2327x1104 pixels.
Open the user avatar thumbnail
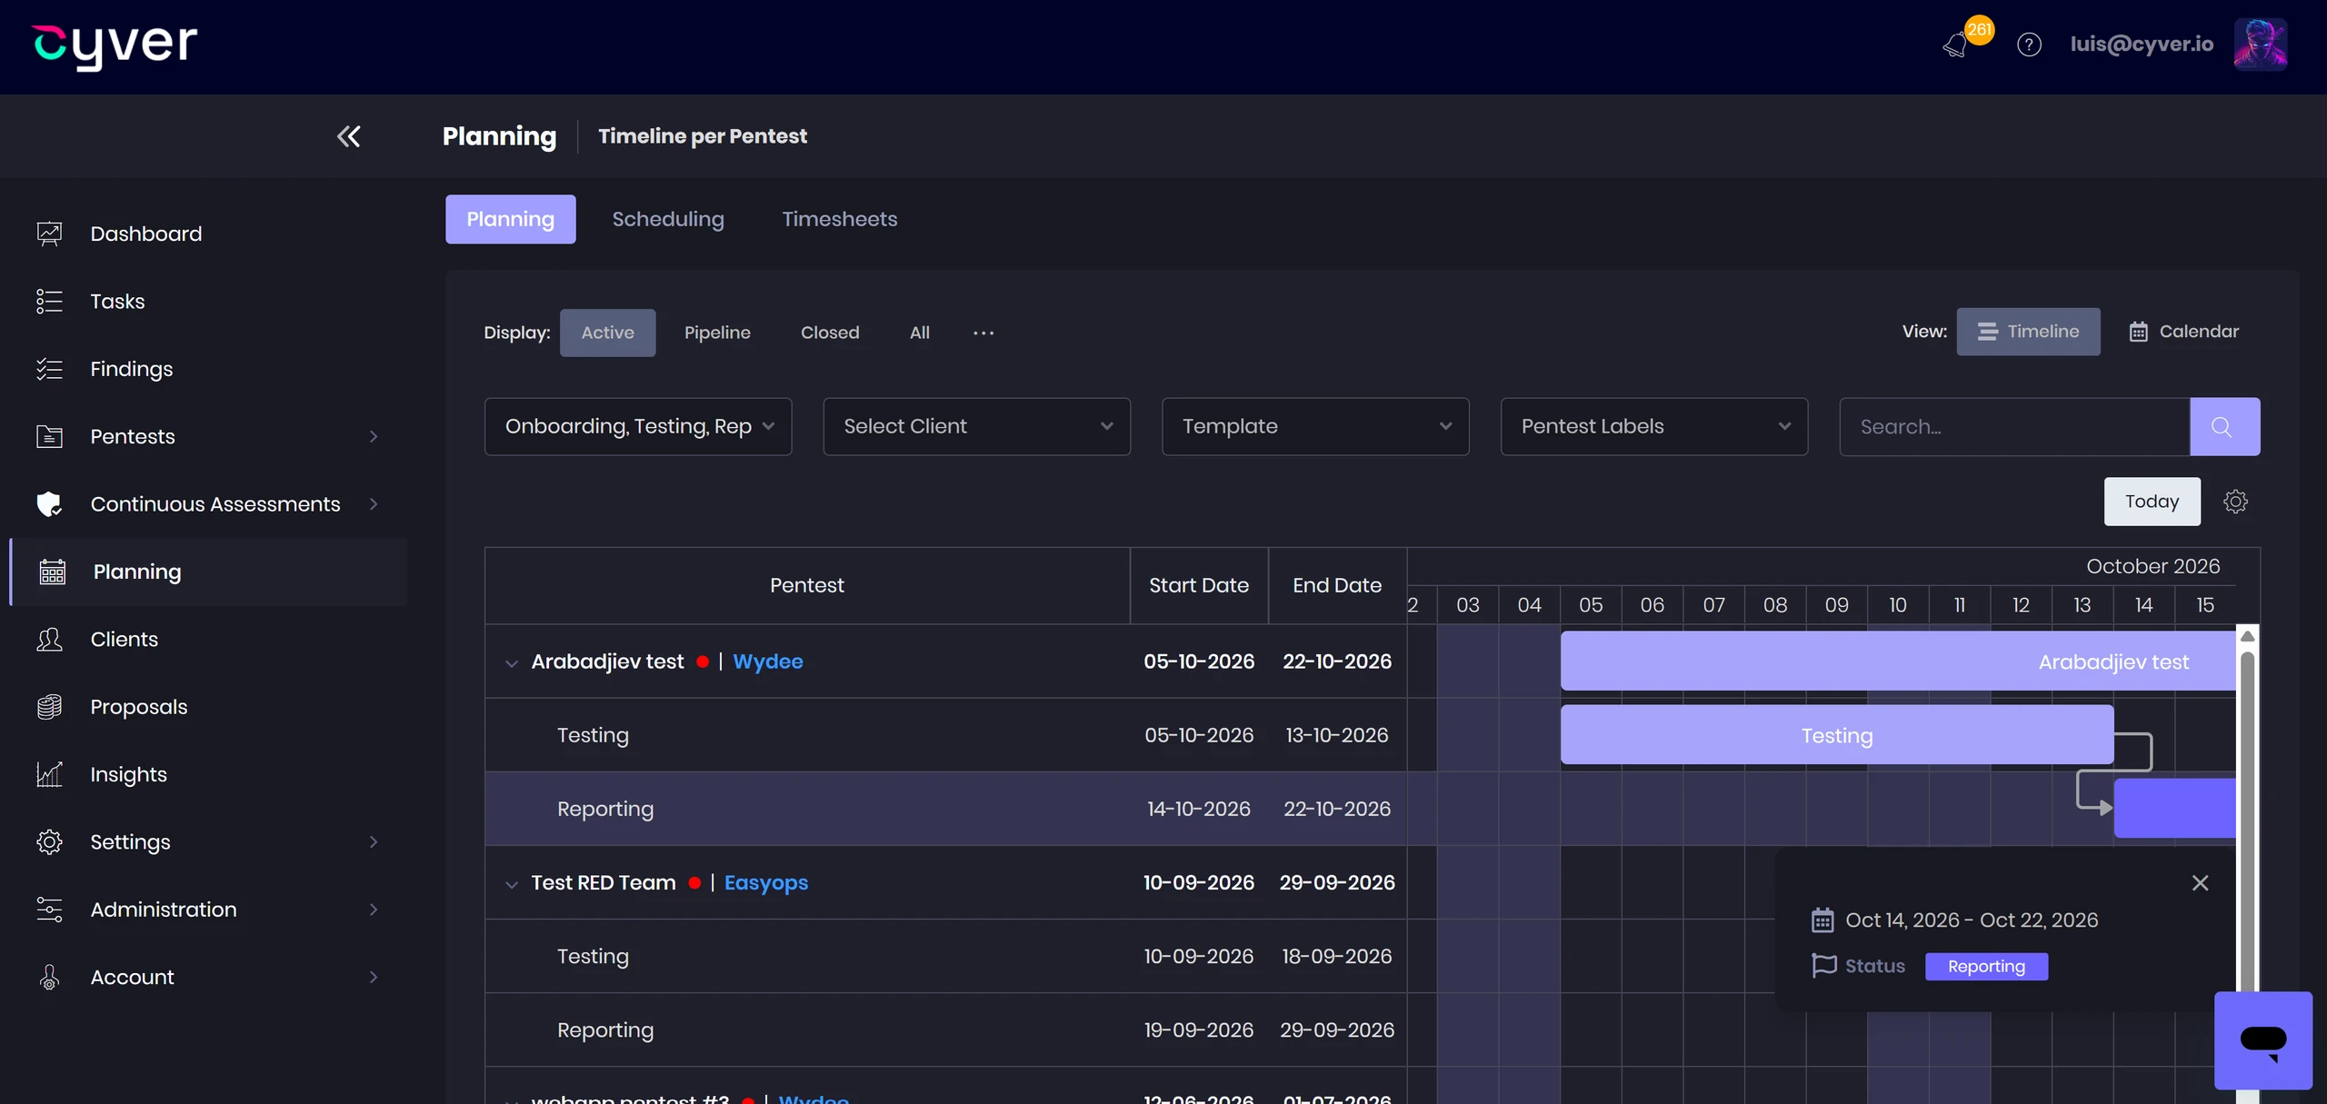(2260, 45)
